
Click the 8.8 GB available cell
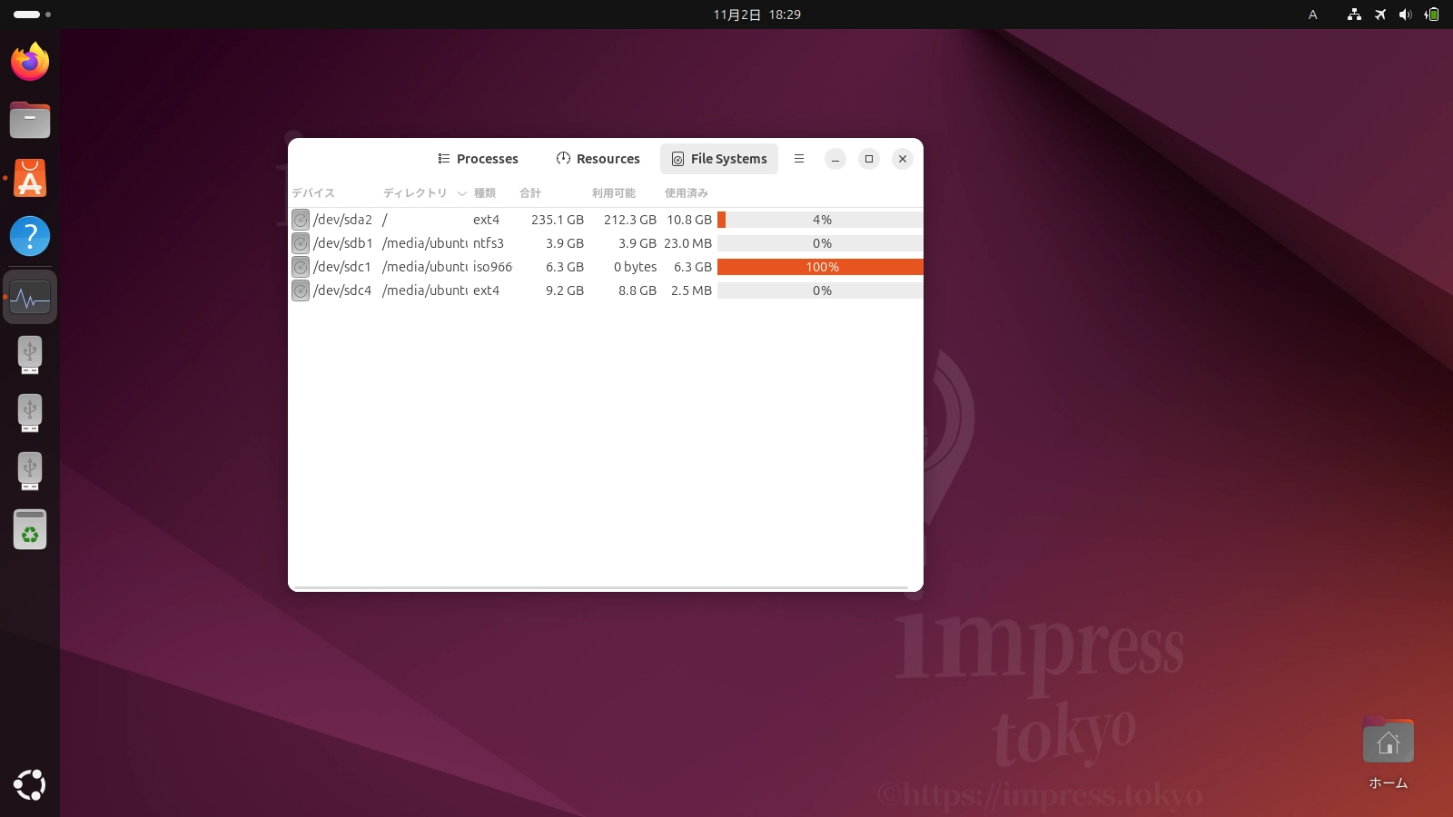point(638,290)
